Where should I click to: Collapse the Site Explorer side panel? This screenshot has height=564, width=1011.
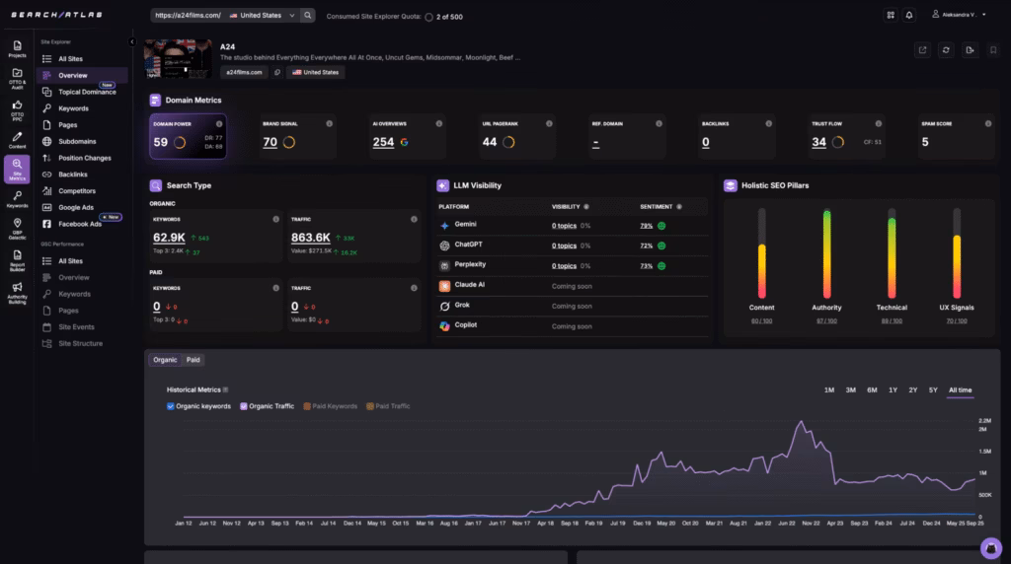click(x=132, y=41)
